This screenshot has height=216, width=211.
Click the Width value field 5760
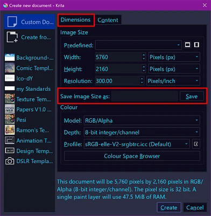[118, 57]
